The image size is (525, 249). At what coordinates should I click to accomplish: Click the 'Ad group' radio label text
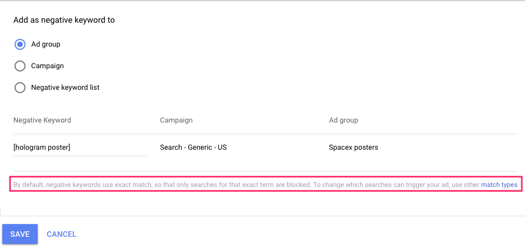pos(46,44)
